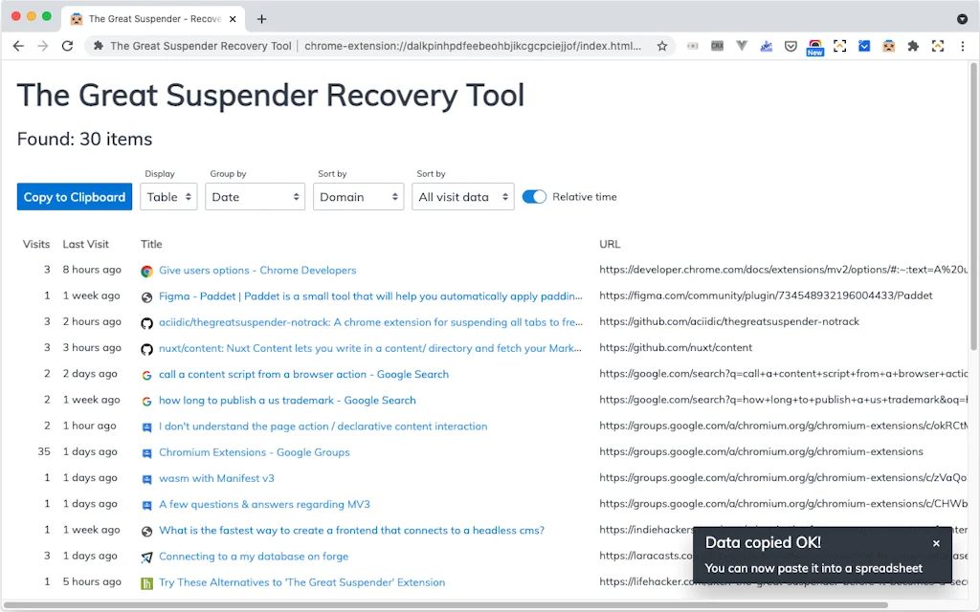
Task: Click the extension icon with New badge
Action: click(815, 47)
